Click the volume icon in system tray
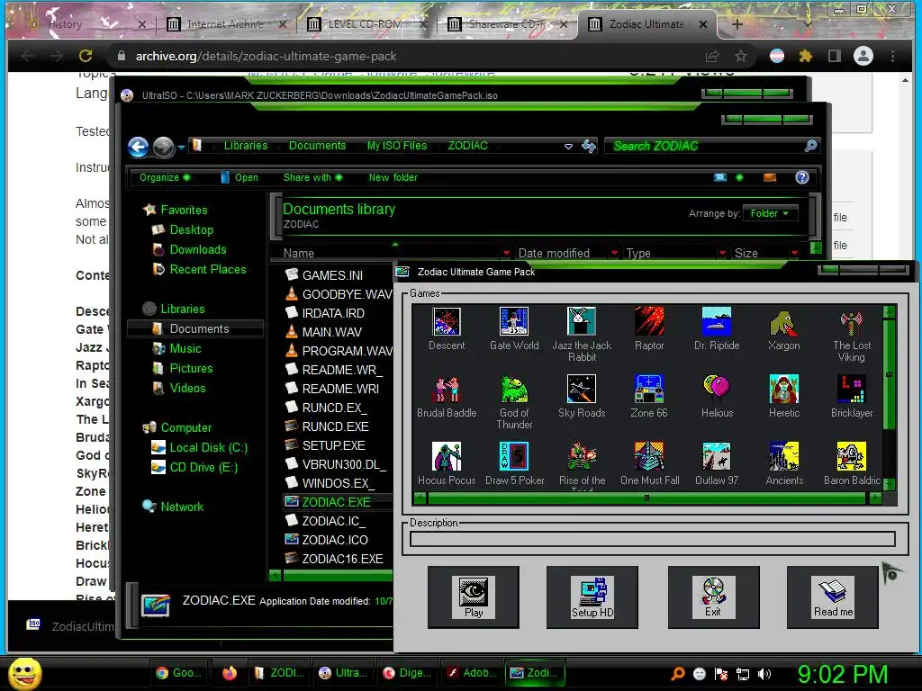The image size is (922, 691). pyautogui.click(x=764, y=674)
